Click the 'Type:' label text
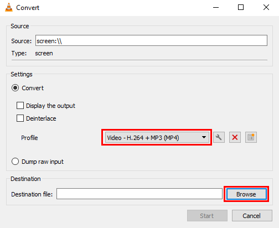 click(x=19, y=53)
